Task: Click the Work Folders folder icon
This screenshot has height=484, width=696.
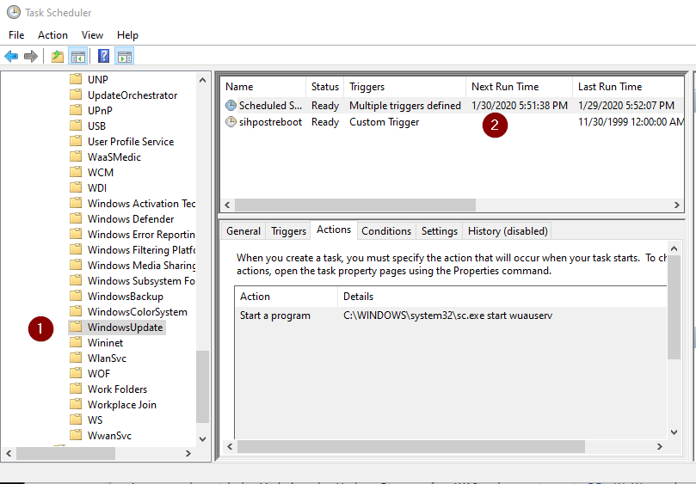Action: tap(76, 389)
